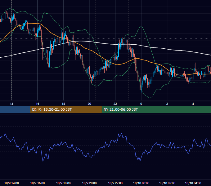This screenshot has width=211, height=186.
Task: Click the 2 hour label on price chart axis
Action: point(167,104)
